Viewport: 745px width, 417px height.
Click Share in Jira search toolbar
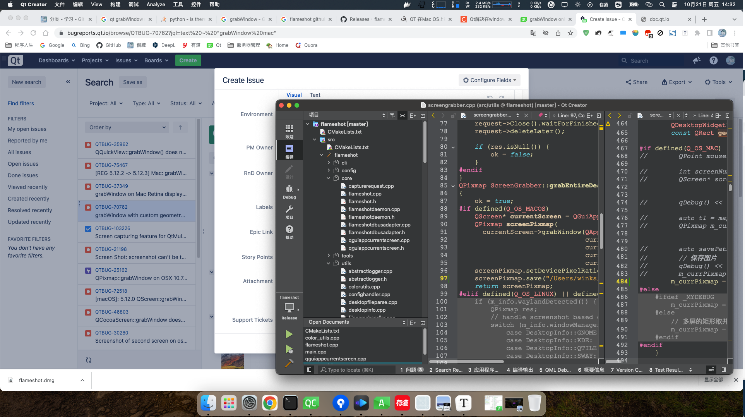637,82
